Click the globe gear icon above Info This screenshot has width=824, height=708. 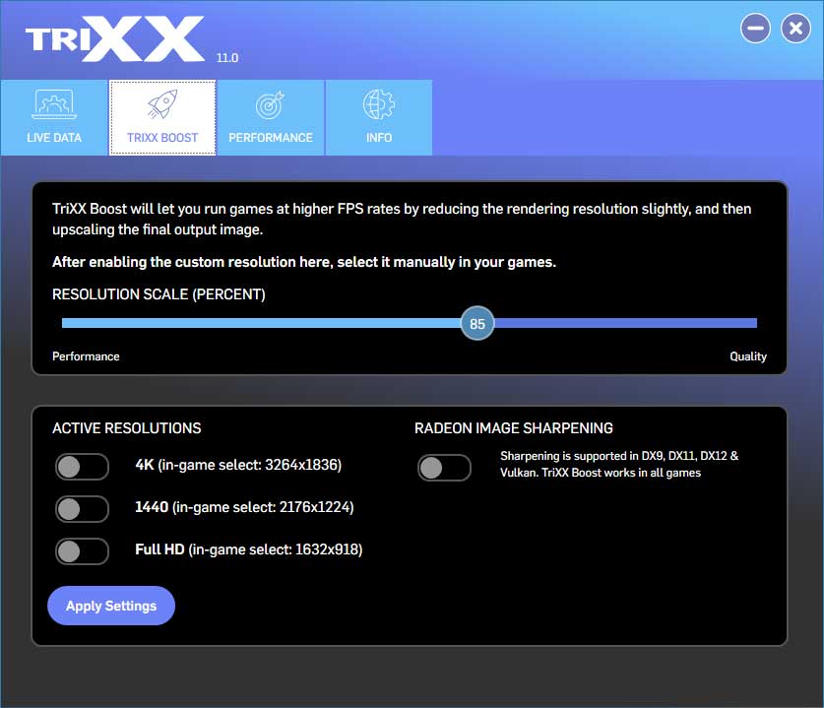[x=379, y=104]
